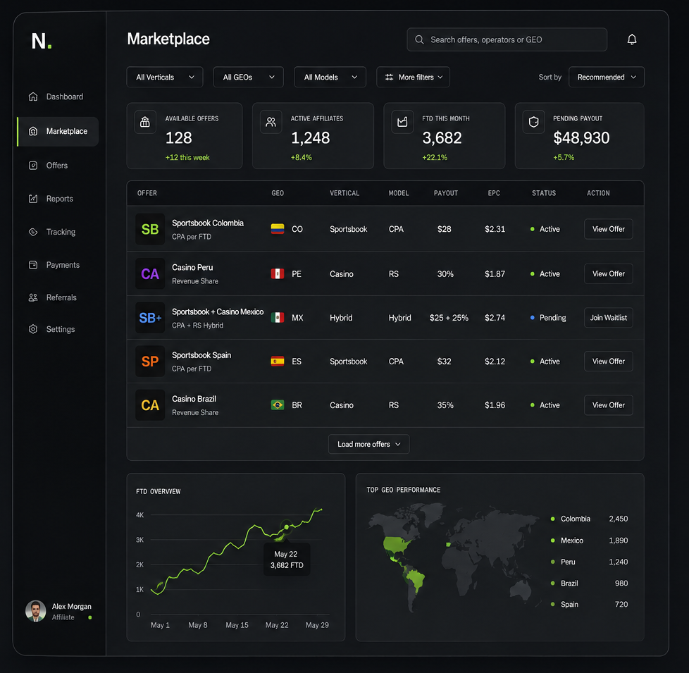Screen dimensions: 689x673
Task: Click the sliders icon in More filters
Action: point(390,78)
